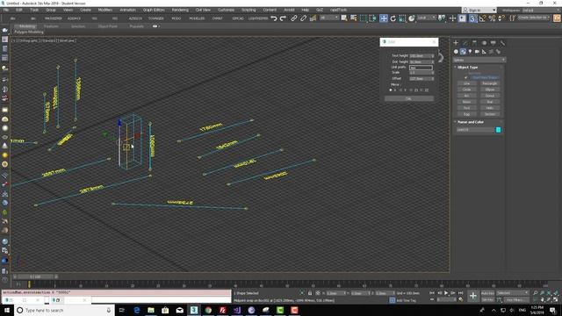The image size is (562, 316).
Task: Collapse the Object Type rollout
Action: 467,67
